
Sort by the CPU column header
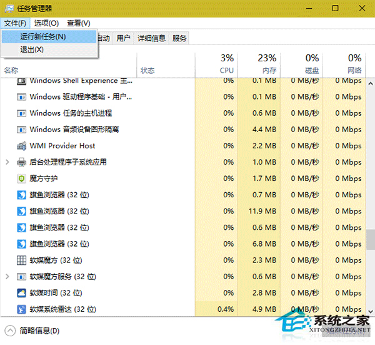(x=216, y=64)
